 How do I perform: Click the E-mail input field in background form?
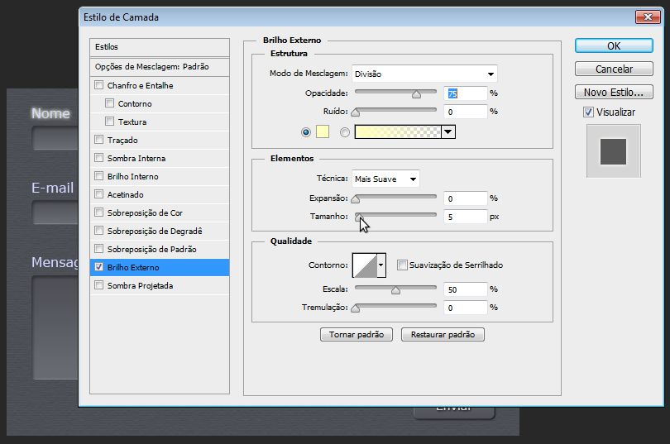click(x=55, y=212)
